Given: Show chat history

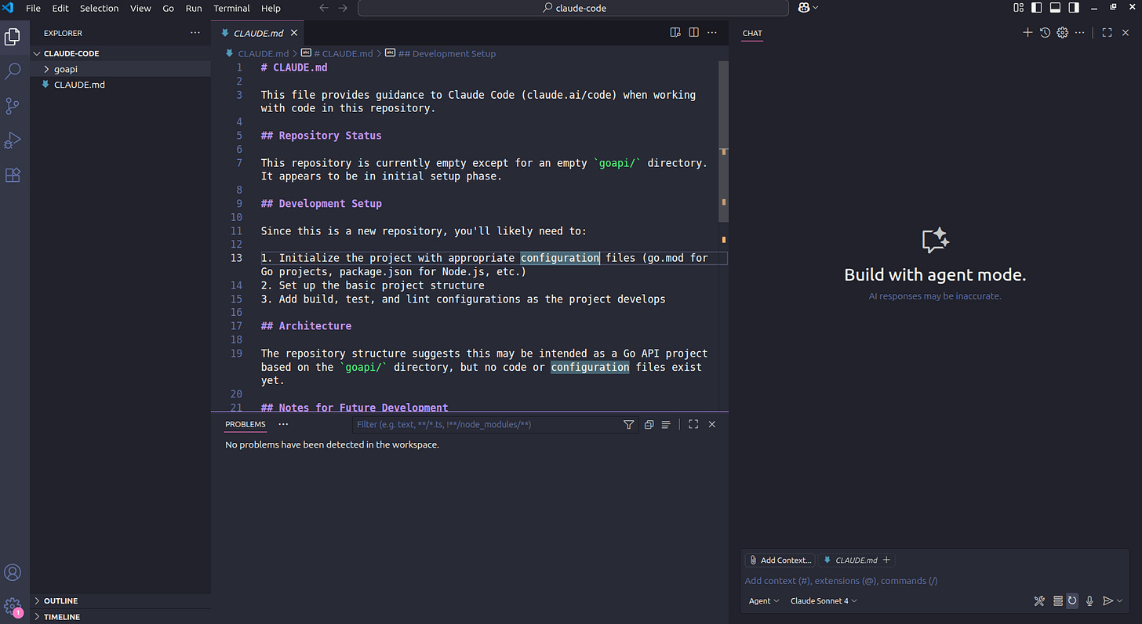Looking at the screenshot, I should [1045, 33].
